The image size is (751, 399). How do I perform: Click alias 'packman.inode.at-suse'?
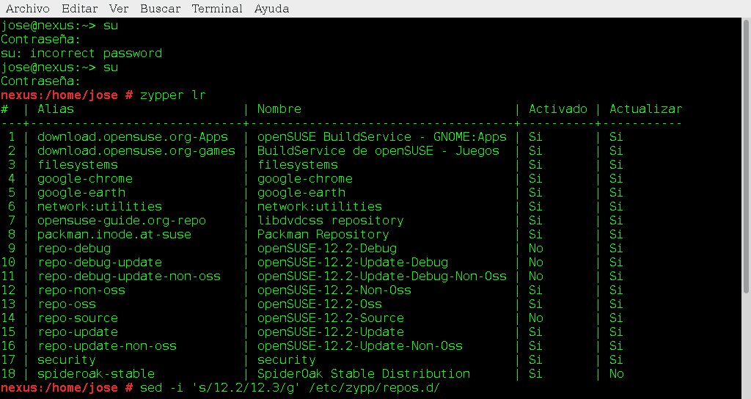point(114,234)
